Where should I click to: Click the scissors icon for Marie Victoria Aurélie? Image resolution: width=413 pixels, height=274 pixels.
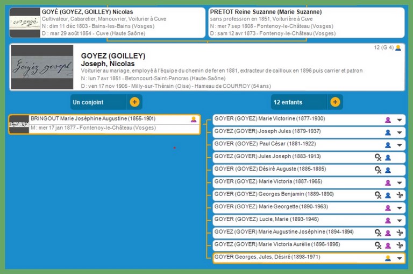click(x=399, y=245)
